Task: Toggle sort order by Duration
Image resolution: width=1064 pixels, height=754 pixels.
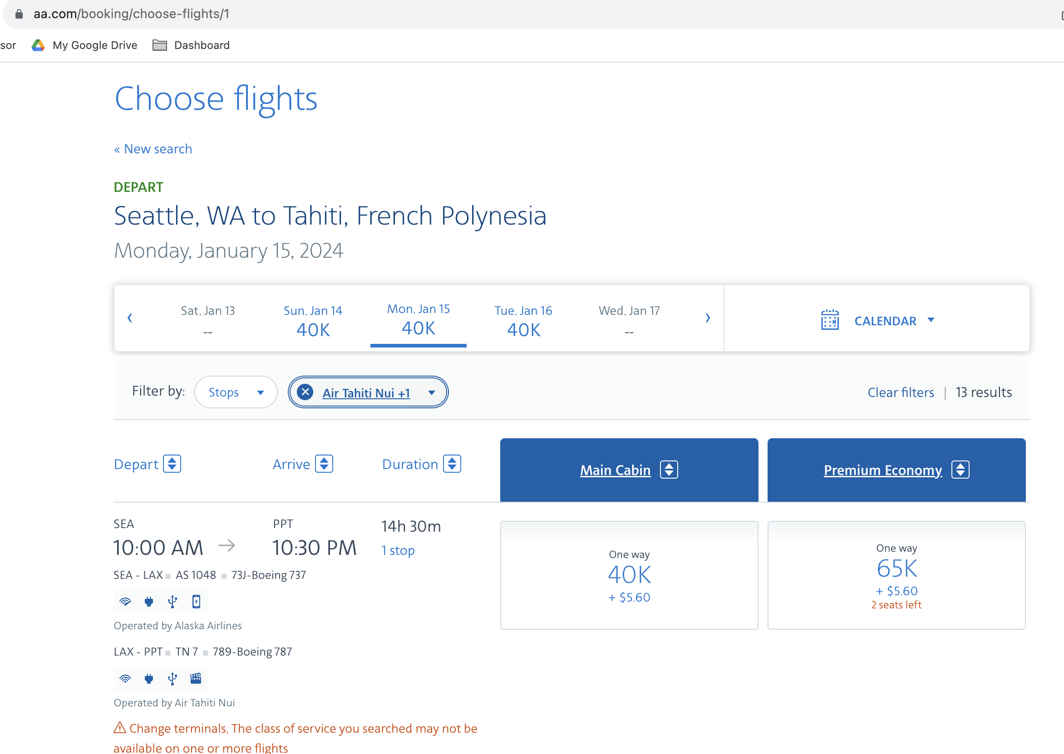Action: pyautogui.click(x=452, y=464)
